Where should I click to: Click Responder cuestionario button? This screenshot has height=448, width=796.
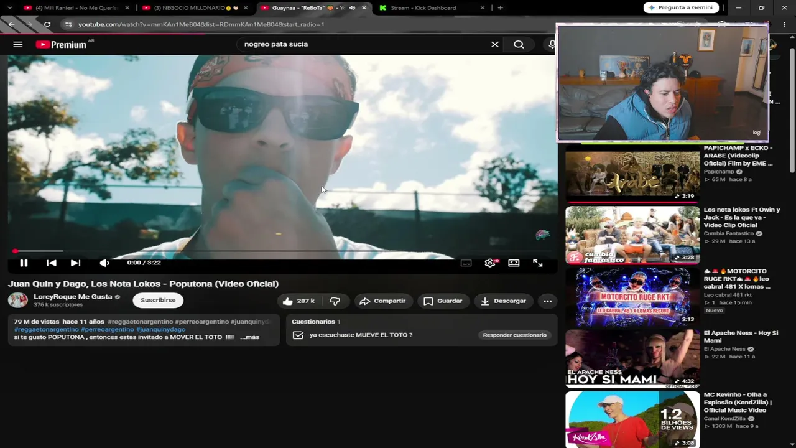click(515, 335)
